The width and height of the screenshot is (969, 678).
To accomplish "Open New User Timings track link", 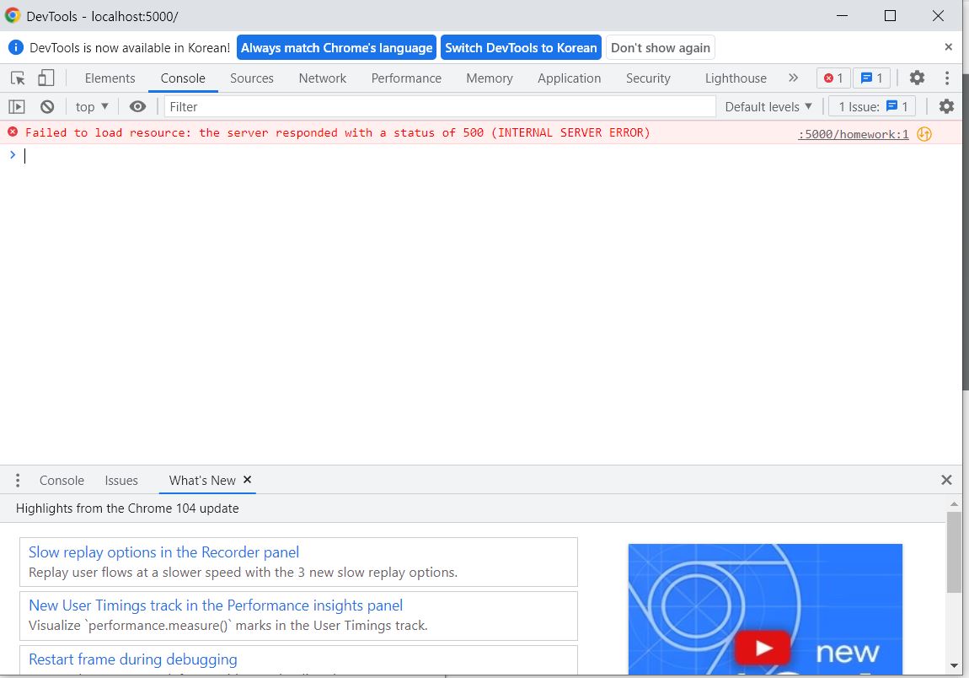I will pyautogui.click(x=216, y=605).
